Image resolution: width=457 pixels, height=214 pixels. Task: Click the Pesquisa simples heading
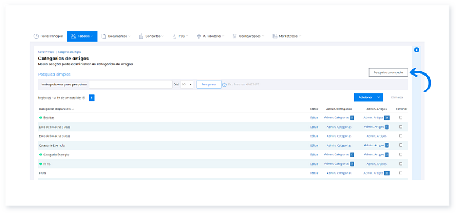coord(54,75)
